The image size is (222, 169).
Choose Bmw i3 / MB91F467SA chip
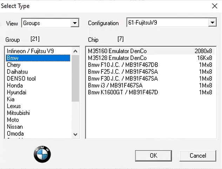(150, 86)
